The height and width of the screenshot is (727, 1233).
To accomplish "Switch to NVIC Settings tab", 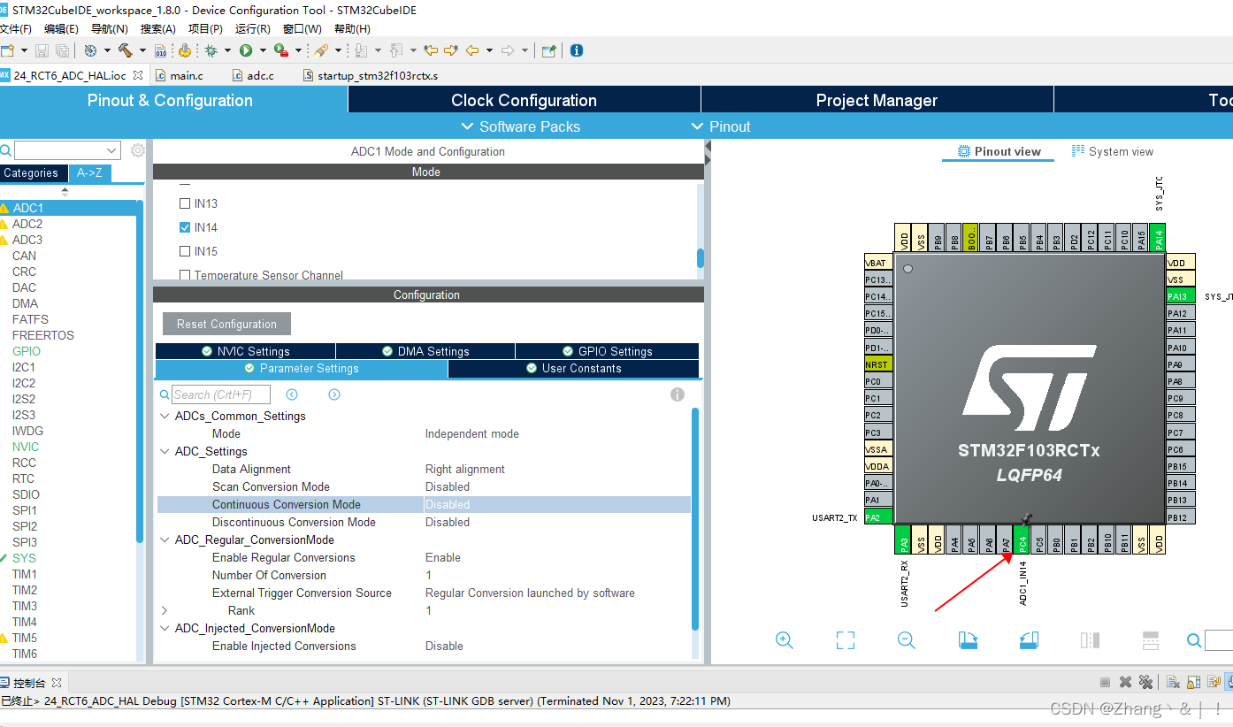I will pyautogui.click(x=245, y=351).
